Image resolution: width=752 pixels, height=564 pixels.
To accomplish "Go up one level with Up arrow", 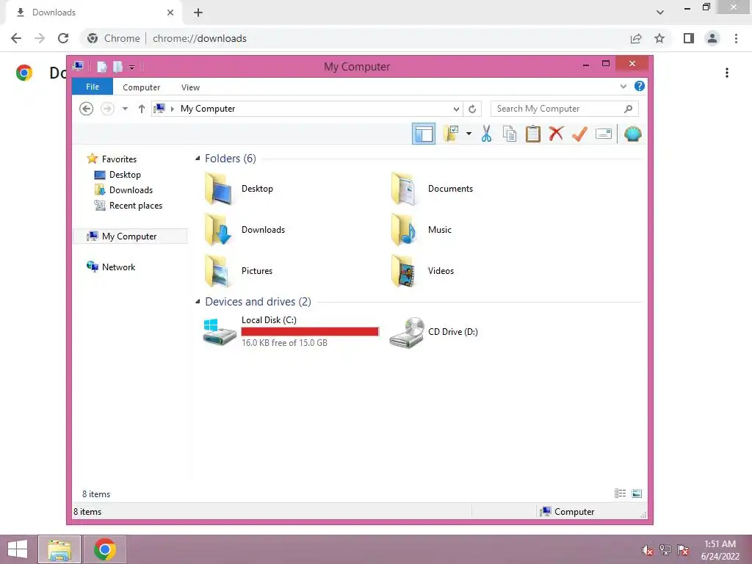I will [x=142, y=109].
